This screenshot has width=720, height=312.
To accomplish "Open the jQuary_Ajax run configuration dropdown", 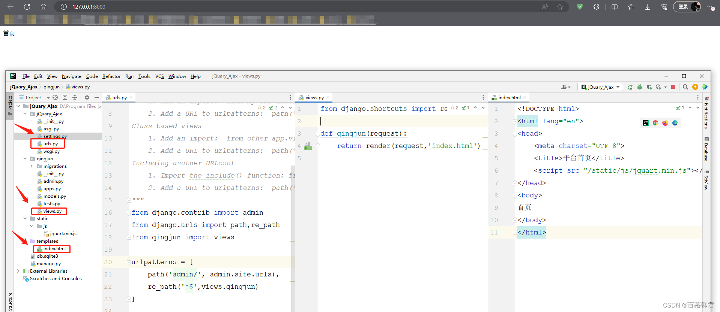I will [600, 87].
